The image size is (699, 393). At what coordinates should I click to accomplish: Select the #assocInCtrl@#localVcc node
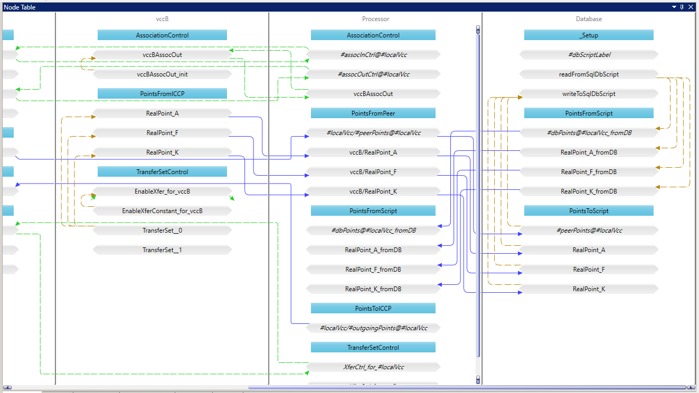click(373, 54)
